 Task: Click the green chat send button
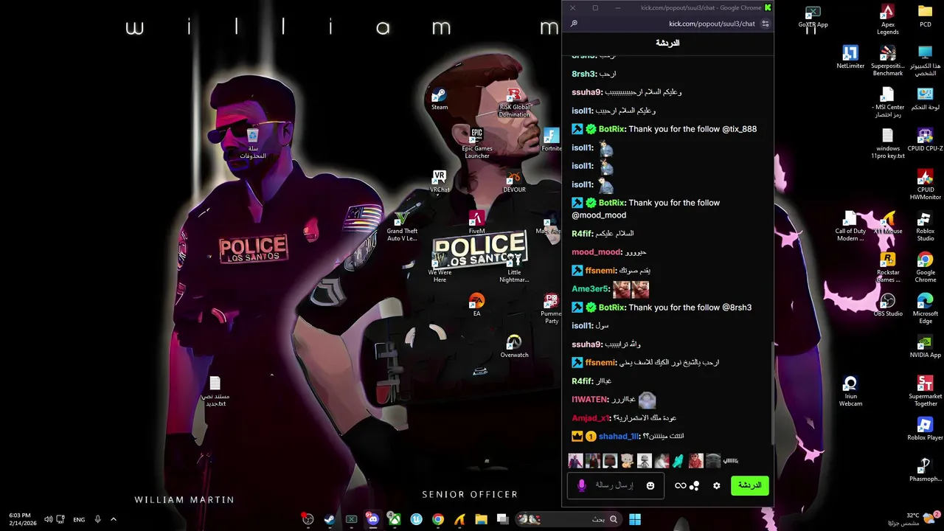(x=749, y=485)
